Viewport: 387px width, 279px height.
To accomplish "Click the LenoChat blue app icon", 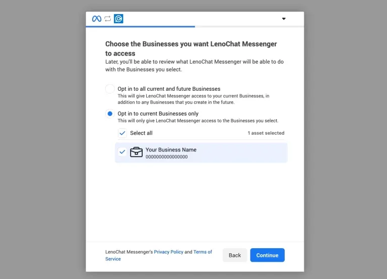I will click(x=118, y=19).
